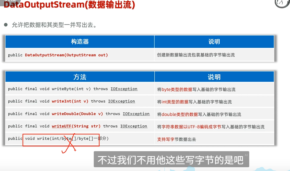
Task: Click the 构造器 table header
Action: pos(80,42)
